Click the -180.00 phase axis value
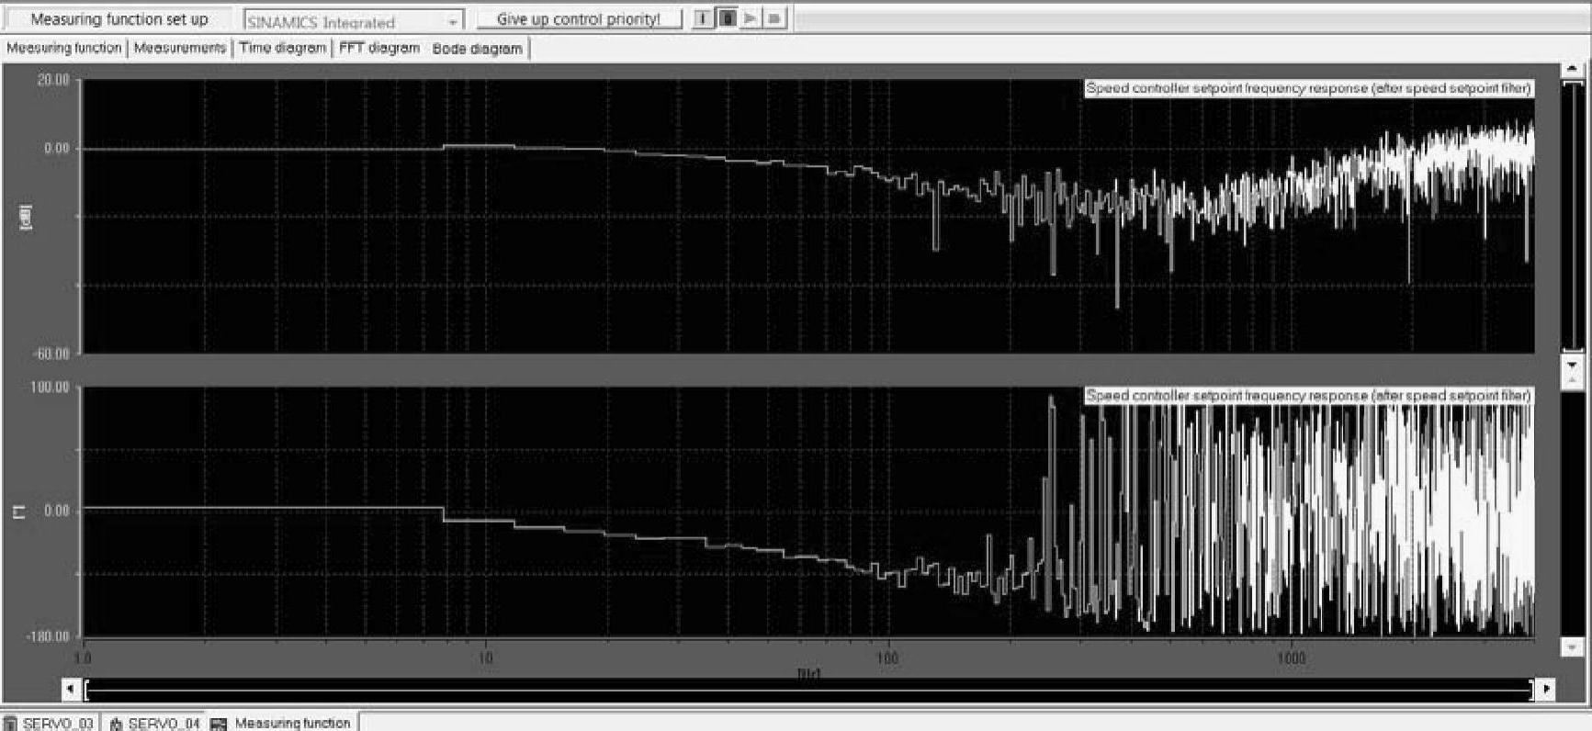Viewport: 1592px width, 731px height. point(50,635)
